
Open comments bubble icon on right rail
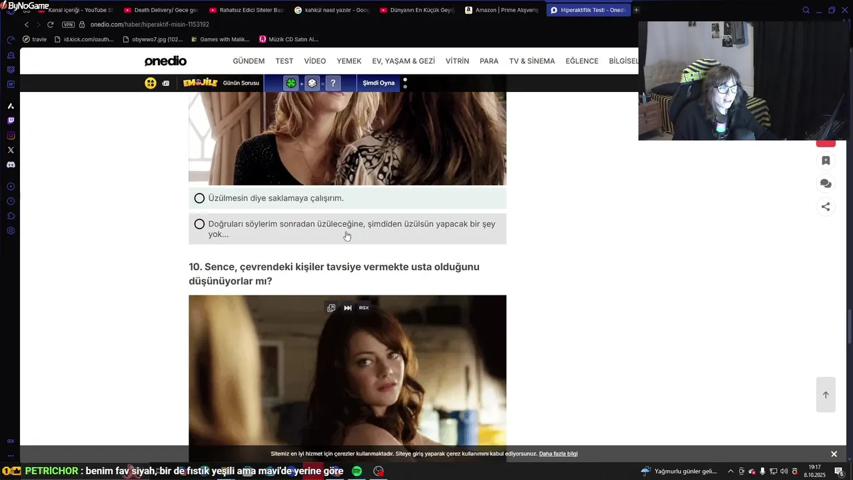pos(826,183)
